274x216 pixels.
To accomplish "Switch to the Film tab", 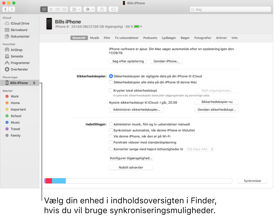I will [107, 38].
